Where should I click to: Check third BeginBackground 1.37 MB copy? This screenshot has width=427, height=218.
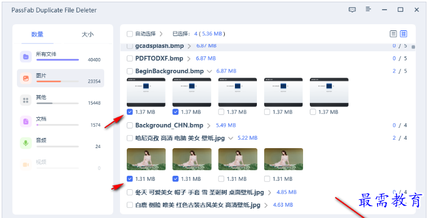pyautogui.click(x=221, y=112)
